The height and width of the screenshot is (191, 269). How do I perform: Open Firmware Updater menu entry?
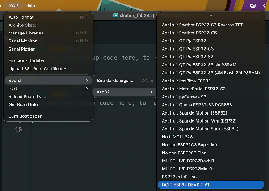pos(48,61)
